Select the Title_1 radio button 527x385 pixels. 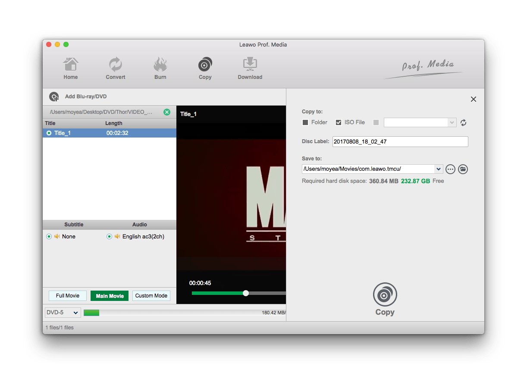coord(49,133)
